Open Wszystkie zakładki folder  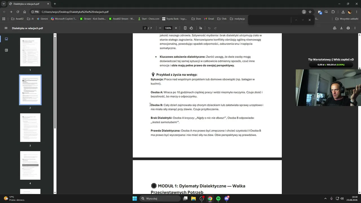point(347,19)
